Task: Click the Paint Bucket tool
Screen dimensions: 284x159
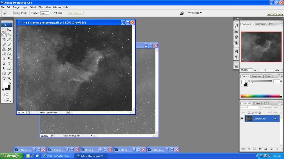Action: pos(9,54)
